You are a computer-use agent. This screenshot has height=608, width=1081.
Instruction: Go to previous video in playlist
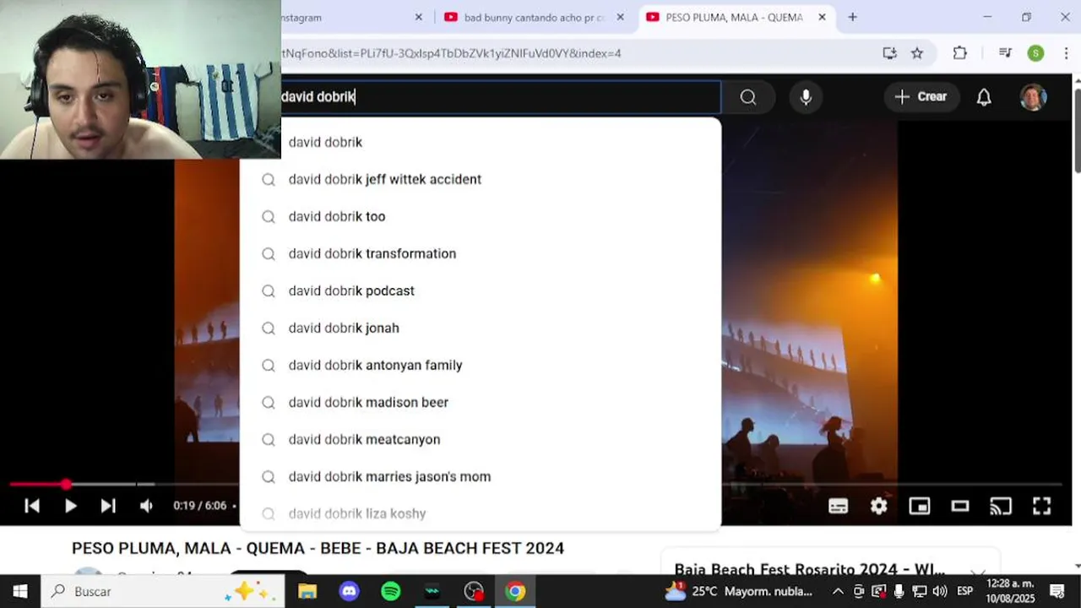pos(32,506)
